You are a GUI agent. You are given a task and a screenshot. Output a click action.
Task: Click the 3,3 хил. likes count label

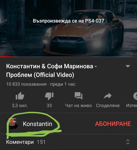point(20,105)
